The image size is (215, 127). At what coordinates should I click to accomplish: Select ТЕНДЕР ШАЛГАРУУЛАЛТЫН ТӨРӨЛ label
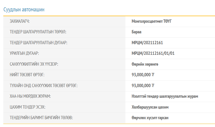coord(38,32)
